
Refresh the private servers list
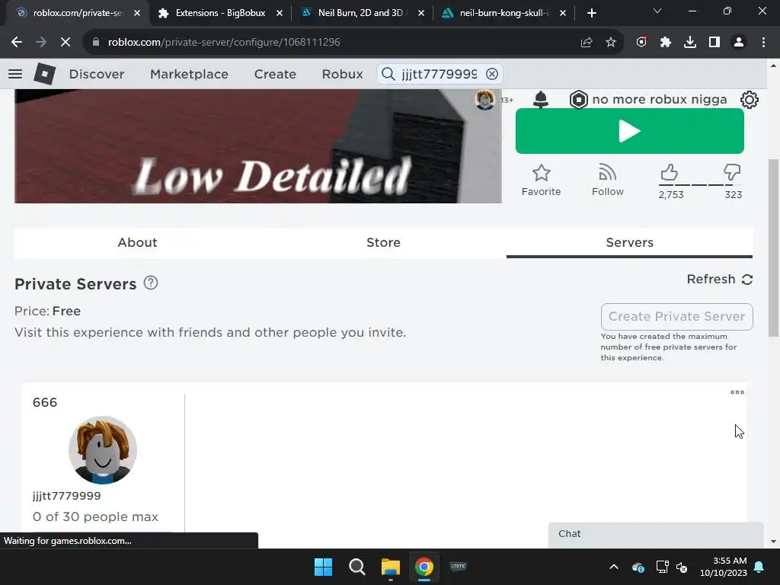click(720, 280)
